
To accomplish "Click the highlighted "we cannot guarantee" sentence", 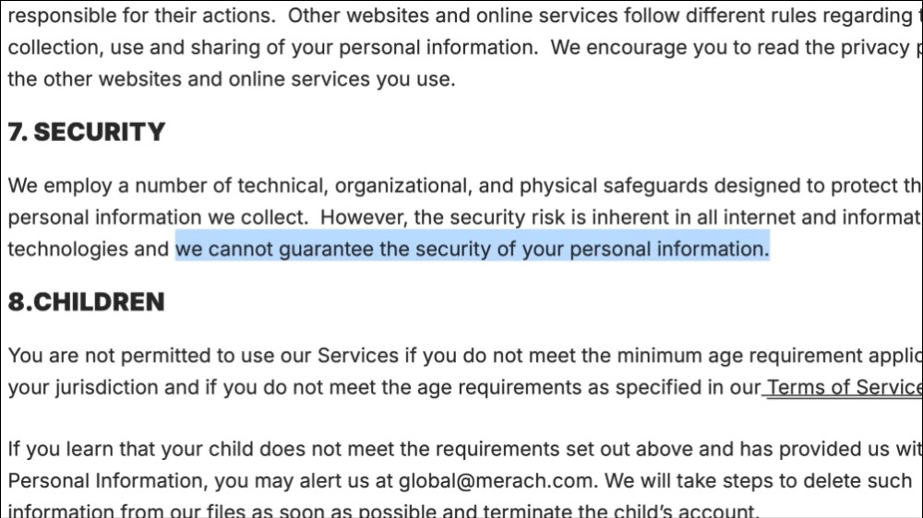I will [x=472, y=249].
